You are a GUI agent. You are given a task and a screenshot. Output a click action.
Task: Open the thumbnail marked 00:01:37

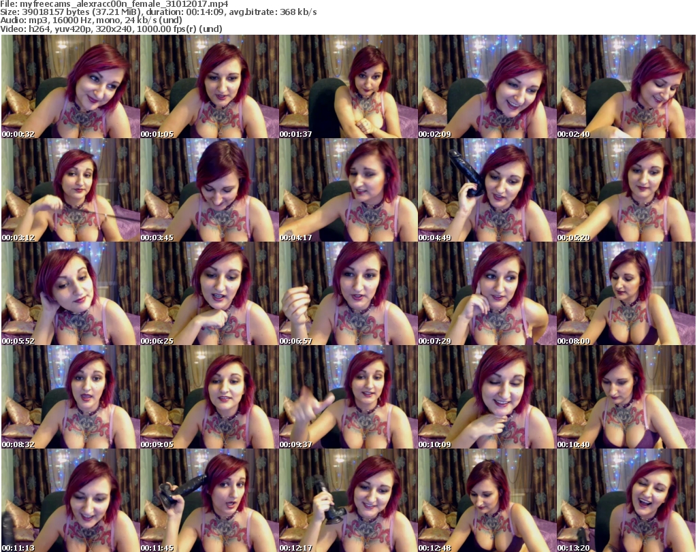coord(348,86)
